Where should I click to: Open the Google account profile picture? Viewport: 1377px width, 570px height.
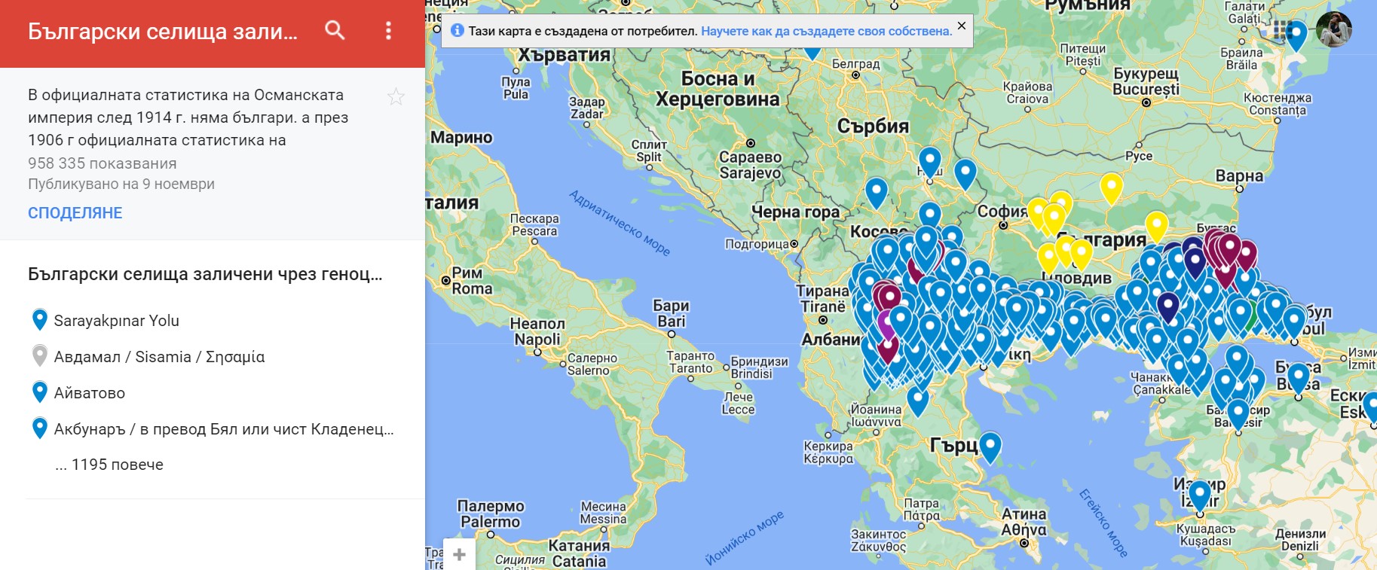[x=1333, y=30]
